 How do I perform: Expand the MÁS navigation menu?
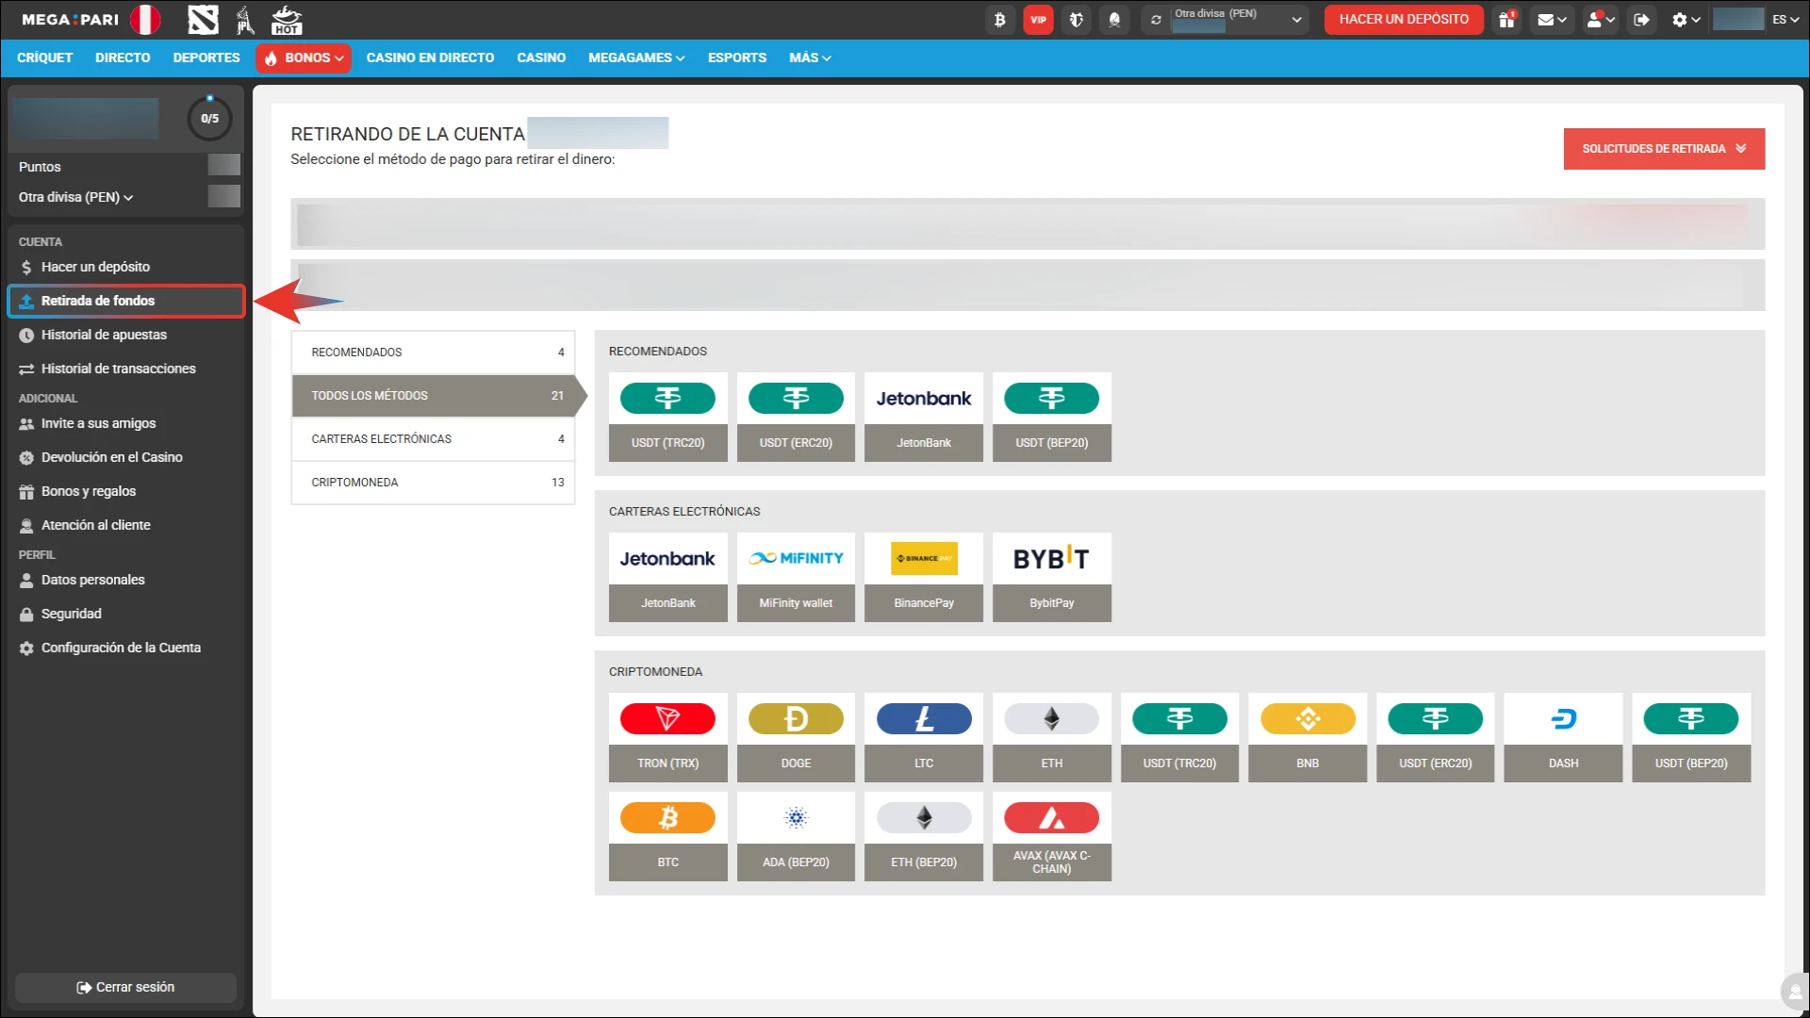pyautogui.click(x=809, y=57)
